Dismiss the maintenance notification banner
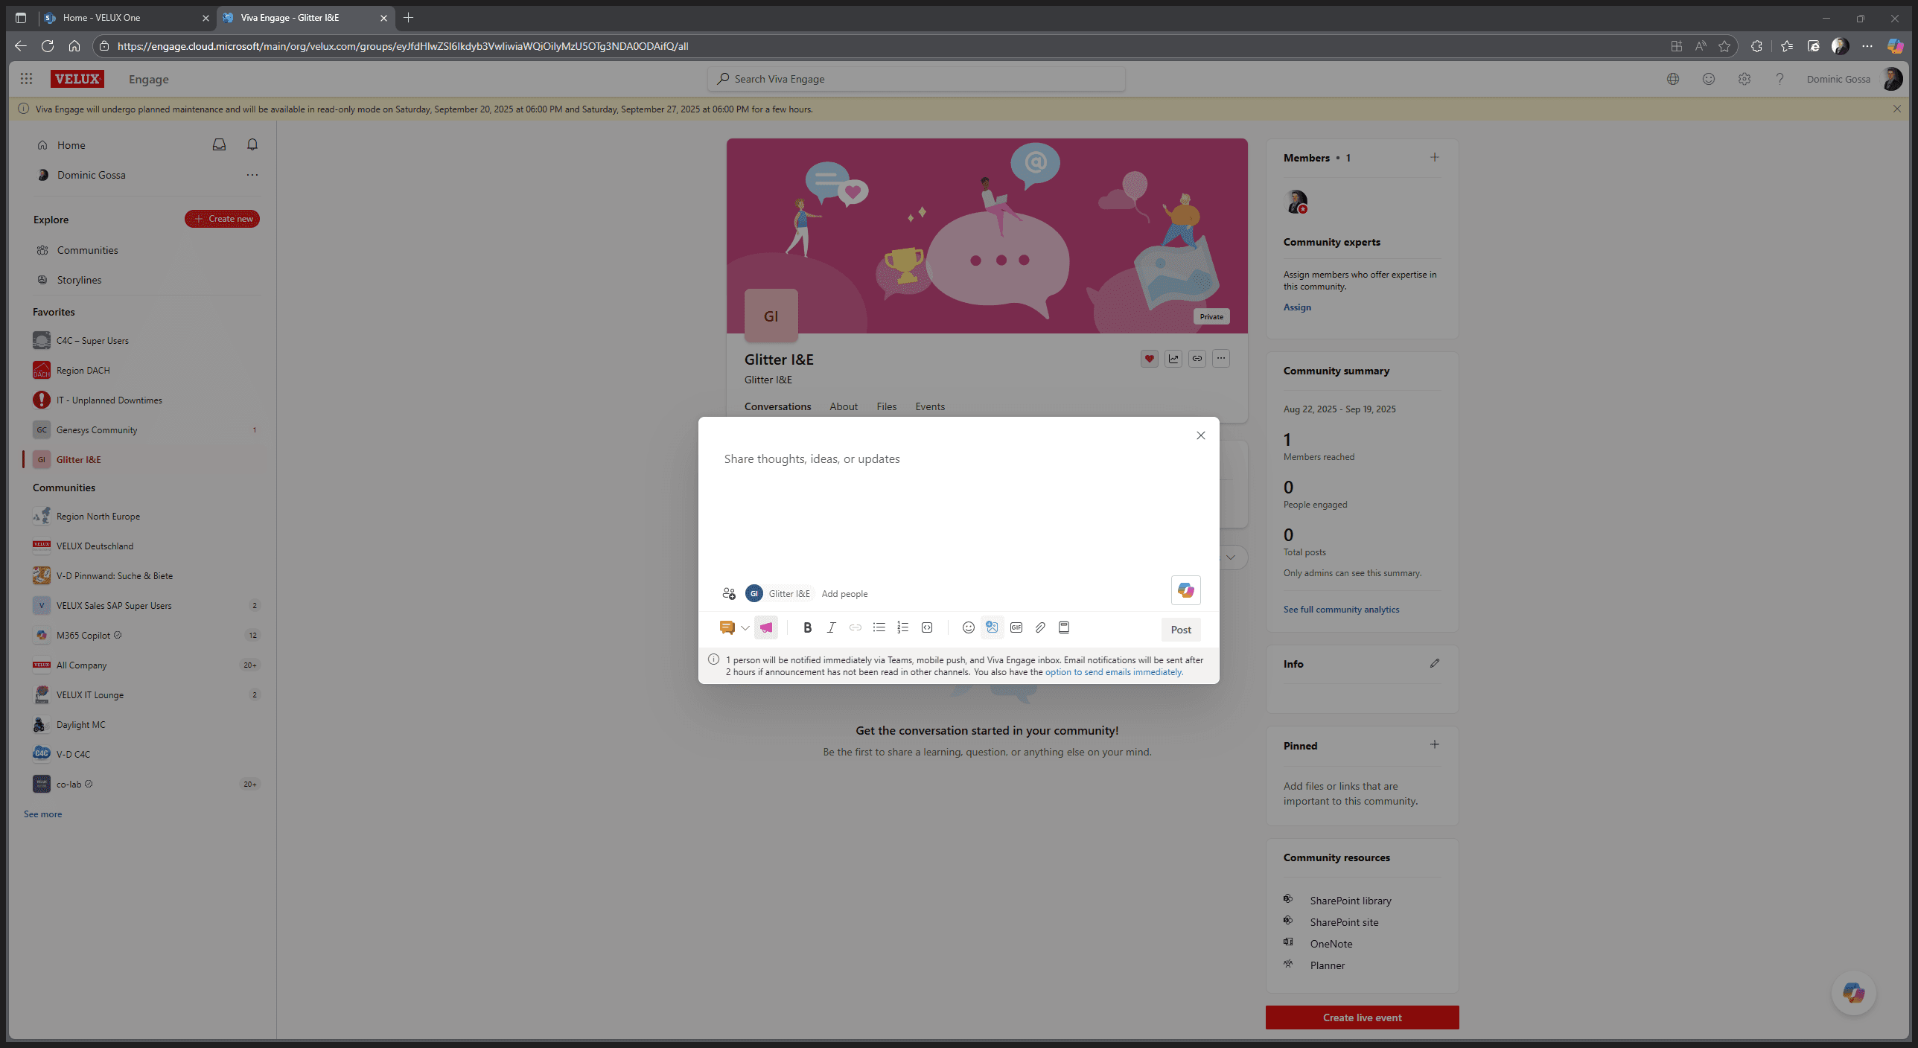This screenshot has height=1048, width=1918. tap(1896, 109)
